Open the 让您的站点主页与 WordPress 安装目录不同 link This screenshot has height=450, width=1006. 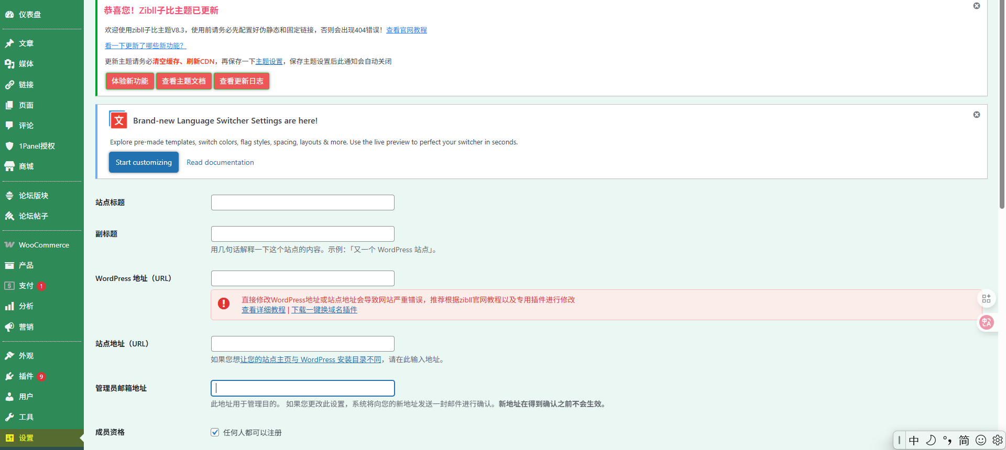click(x=311, y=359)
